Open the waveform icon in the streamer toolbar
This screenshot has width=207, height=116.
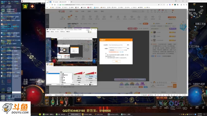(76, 17)
